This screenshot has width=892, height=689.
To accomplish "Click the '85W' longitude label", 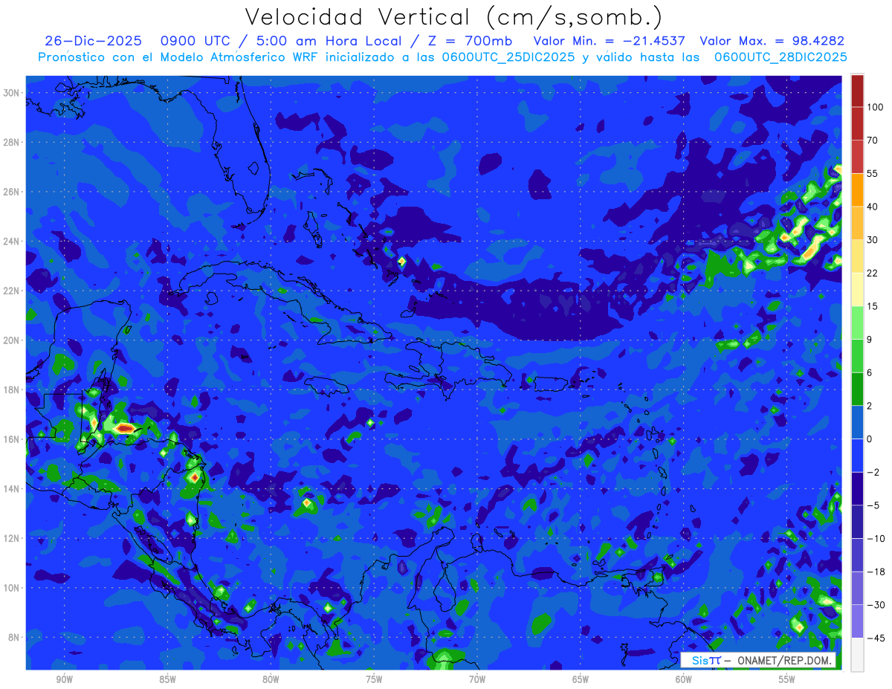I will pos(167,679).
